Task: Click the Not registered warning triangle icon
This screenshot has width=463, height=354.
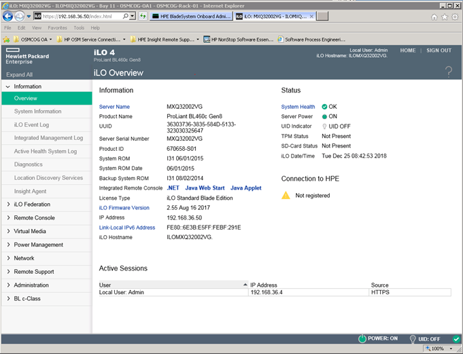Action: coord(286,195)
